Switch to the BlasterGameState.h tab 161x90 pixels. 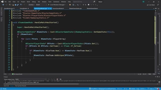[x=92, y=8]
